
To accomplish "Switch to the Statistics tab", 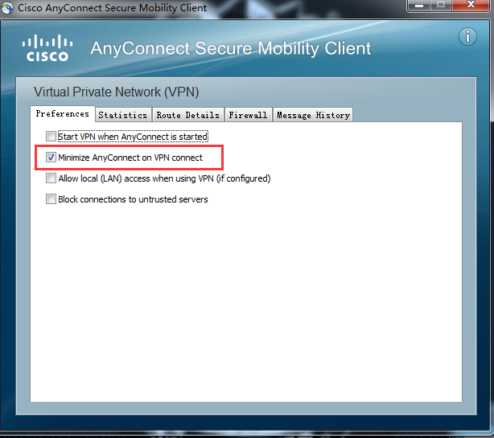I will pyautogui.click(x=123, y=115).
